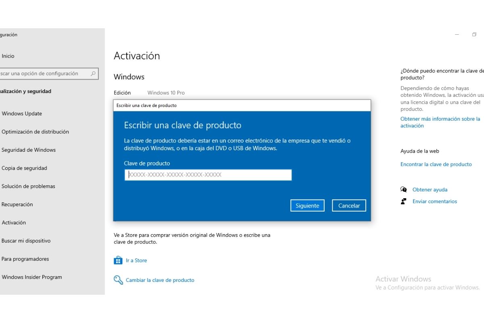Go to Inicio in the settings sidebar

coord(8,56)
